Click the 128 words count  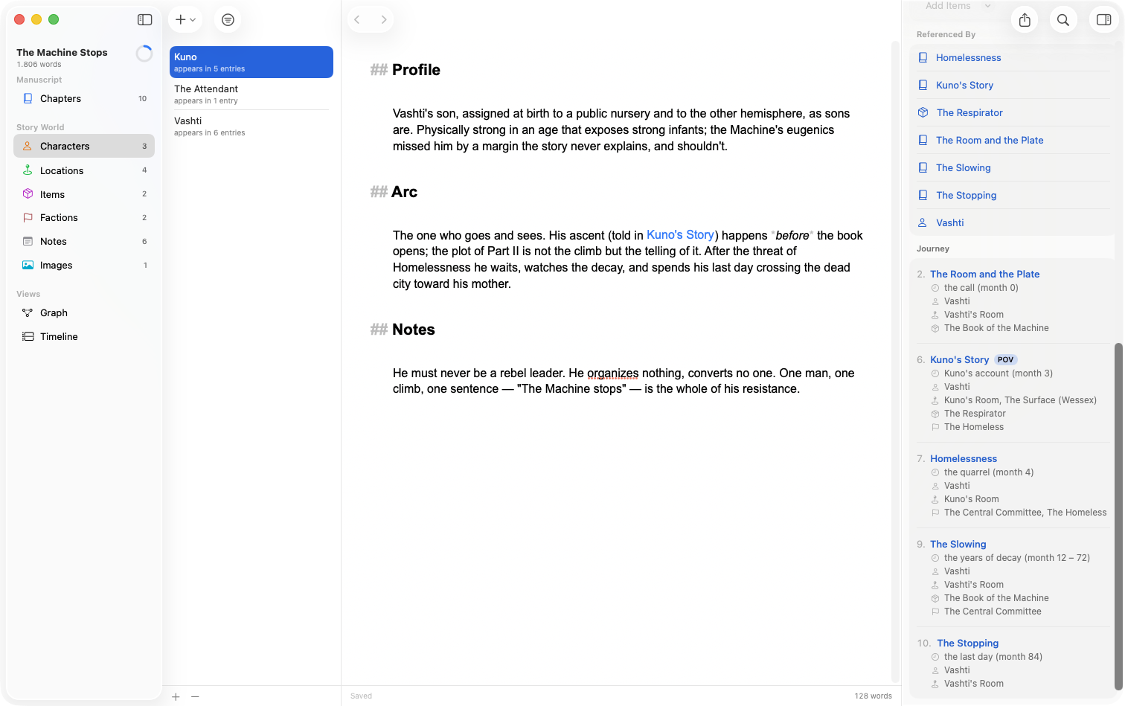coord(873,696)
